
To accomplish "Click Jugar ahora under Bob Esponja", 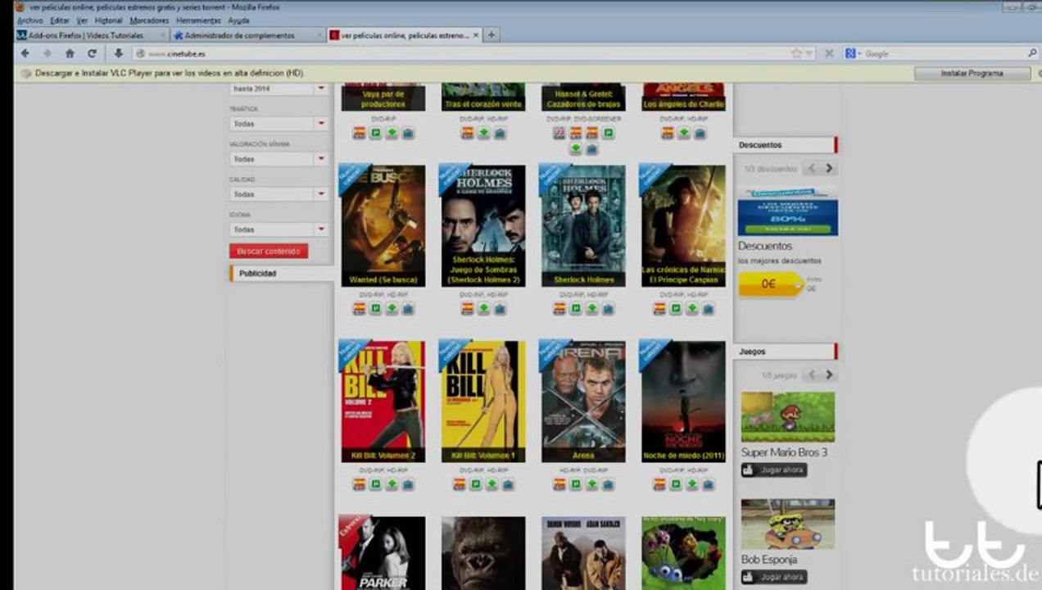I will coord(774,577).
